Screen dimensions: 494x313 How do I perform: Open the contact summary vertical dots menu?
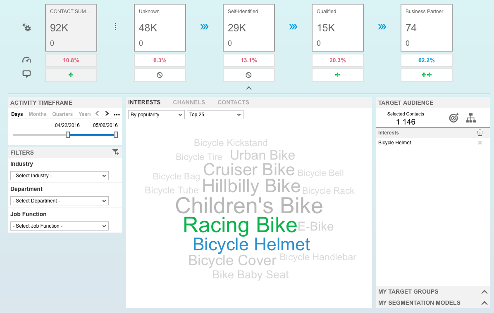[115, 27]
